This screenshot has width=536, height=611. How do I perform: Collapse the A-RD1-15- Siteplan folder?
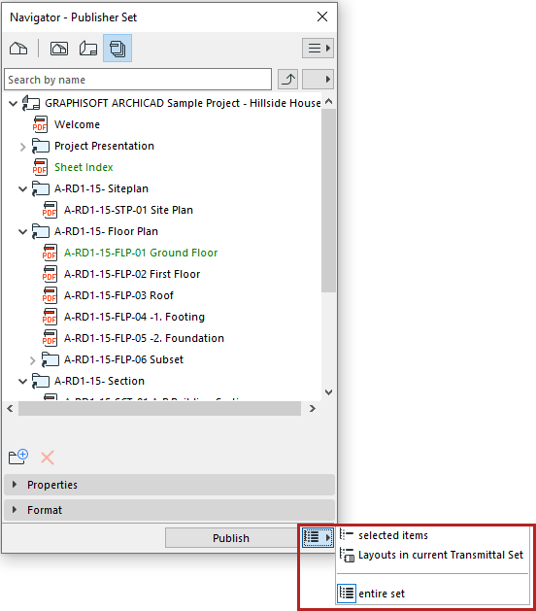click(x=22, y=189)
